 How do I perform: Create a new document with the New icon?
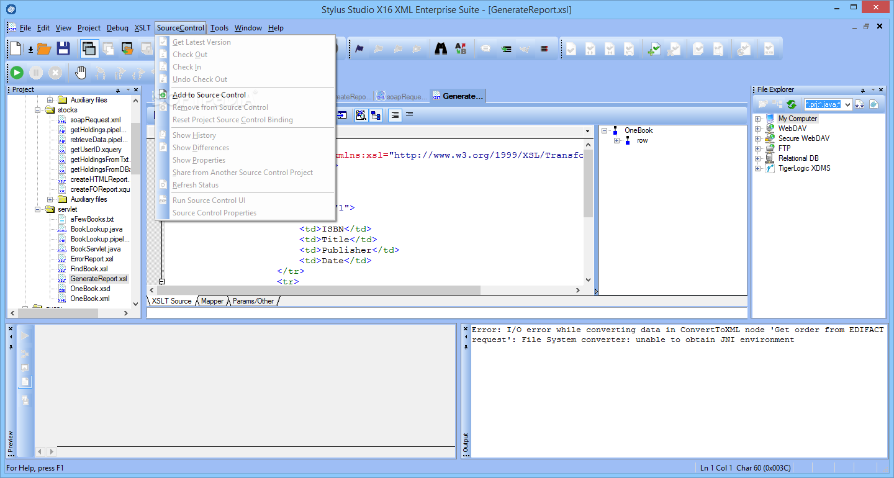click(x=16, y=48)
